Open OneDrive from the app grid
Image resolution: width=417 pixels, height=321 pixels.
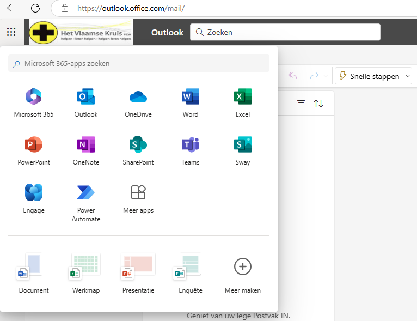coord(138,103)
